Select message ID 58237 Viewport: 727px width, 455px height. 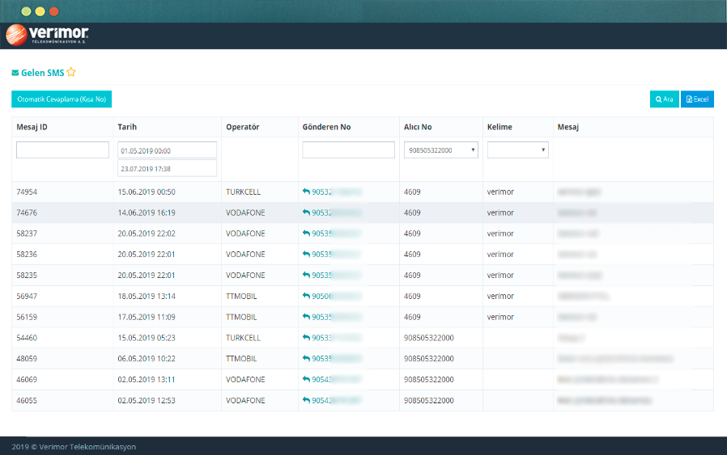point(27,234)
